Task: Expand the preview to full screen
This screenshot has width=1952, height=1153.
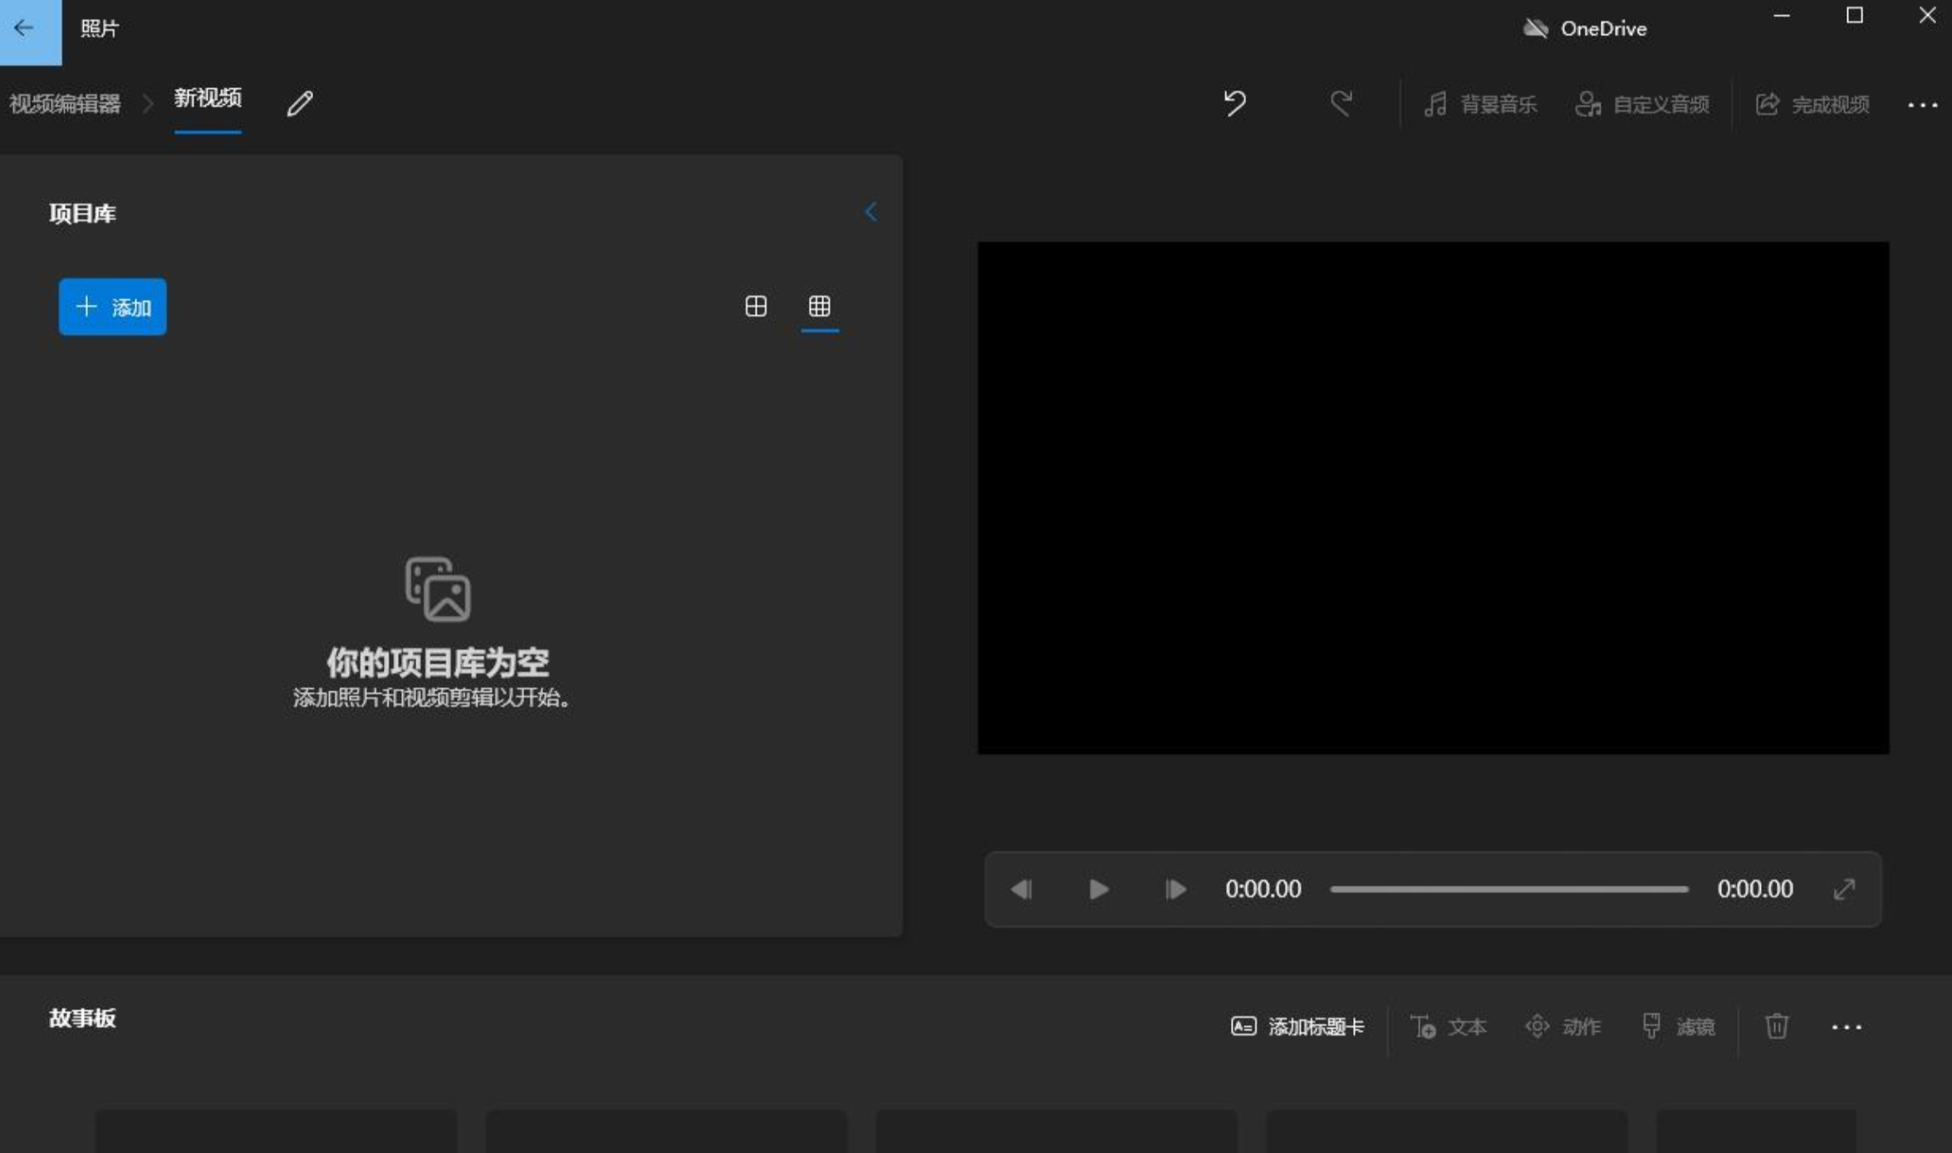Action: pyautogui.click(x=1844, y=890)
